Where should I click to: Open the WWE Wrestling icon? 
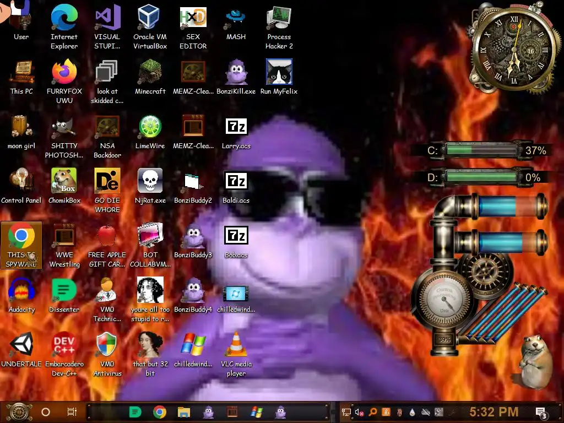[64, 245]
